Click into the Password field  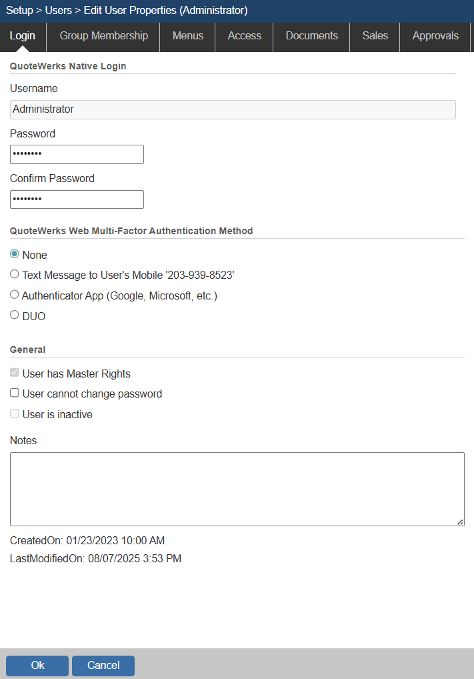coord(77,154)
